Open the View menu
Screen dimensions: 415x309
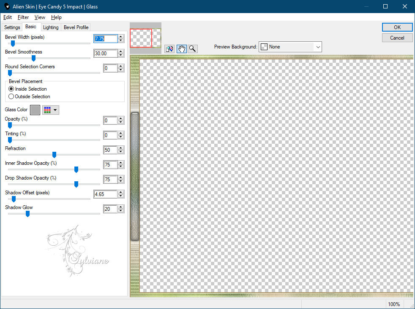(x=40, y=17)
